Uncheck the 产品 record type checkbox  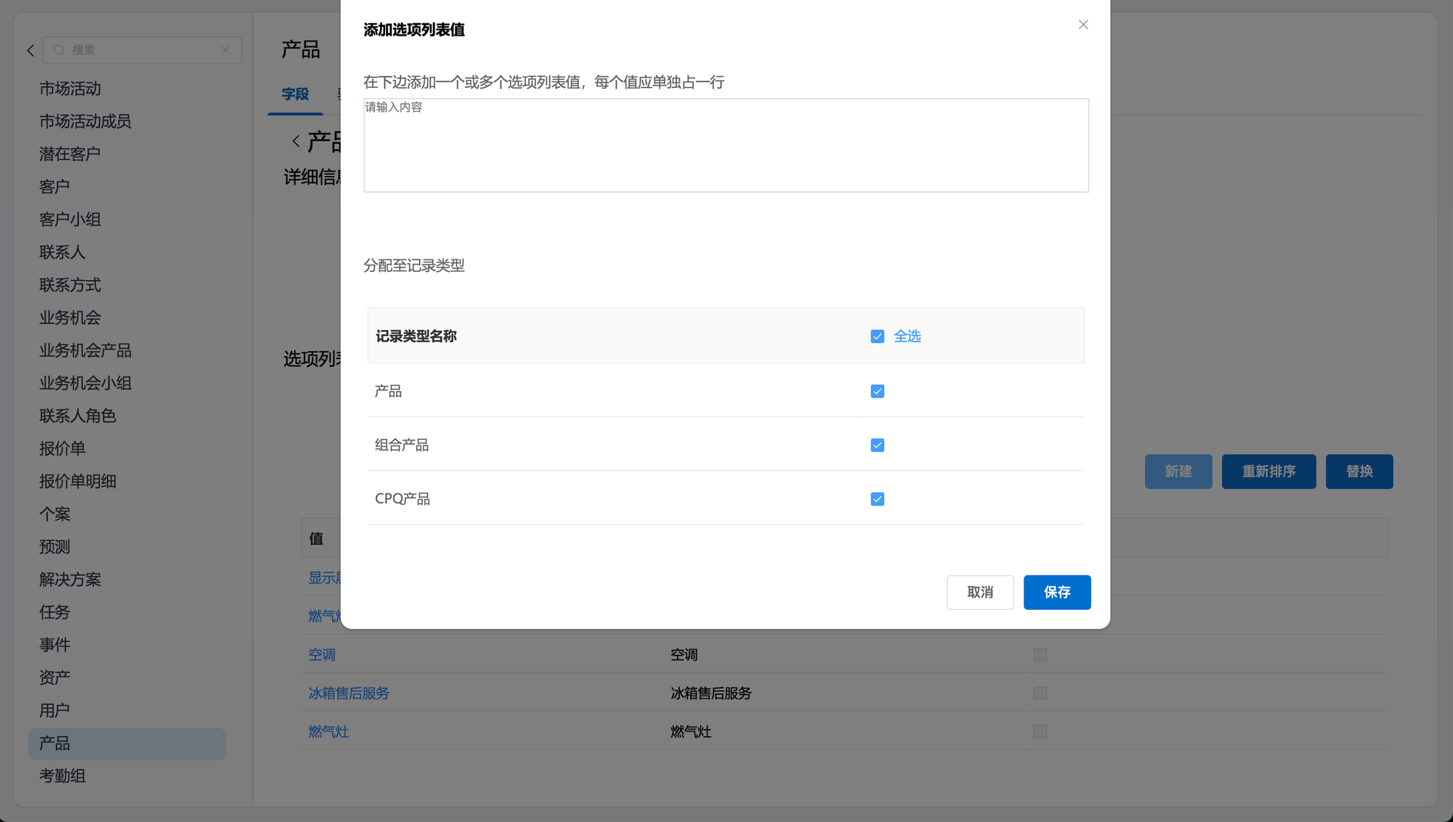[878, 392]
